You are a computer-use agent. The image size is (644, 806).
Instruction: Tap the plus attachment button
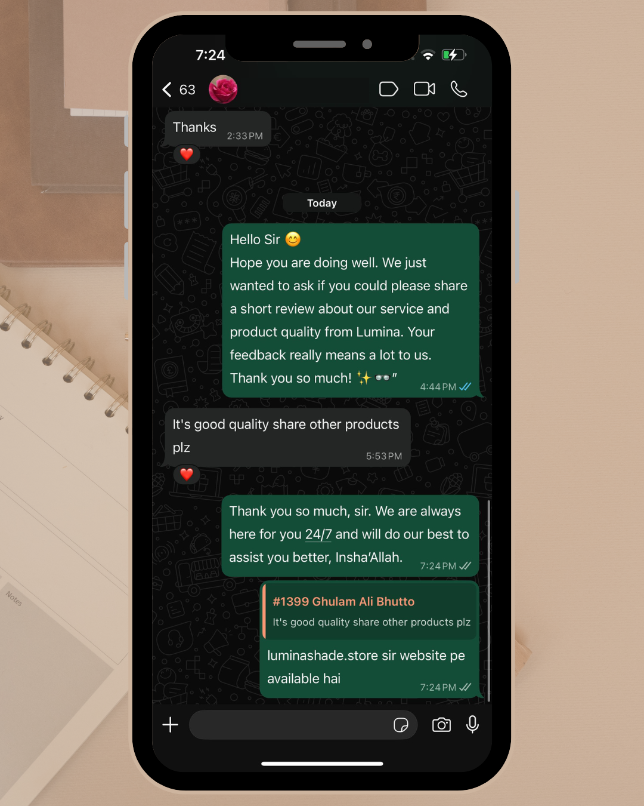pos(171,725)
